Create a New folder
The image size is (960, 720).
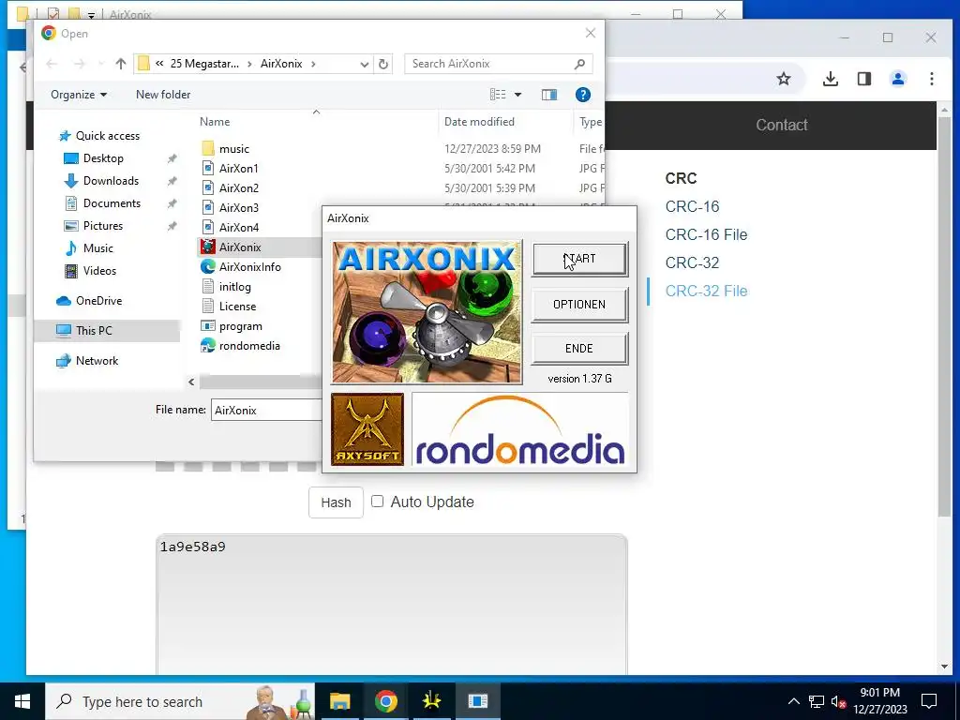[163, 95]
